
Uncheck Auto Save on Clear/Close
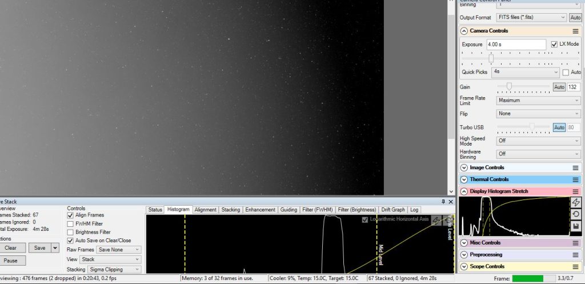click(70, 241)
